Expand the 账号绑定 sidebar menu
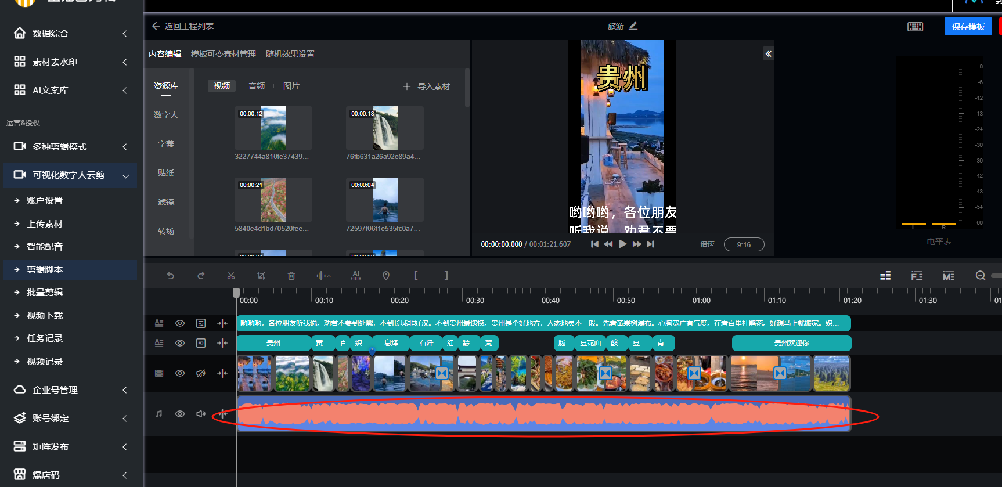 [x=71, y=418]
